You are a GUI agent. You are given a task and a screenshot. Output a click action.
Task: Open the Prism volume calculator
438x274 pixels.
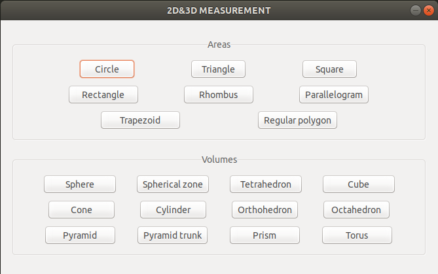tap(265, 235)
